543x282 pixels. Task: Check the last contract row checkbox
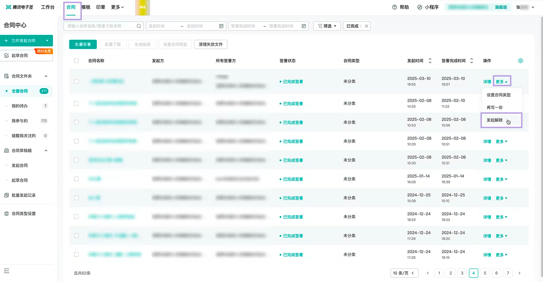coord(76,255)
